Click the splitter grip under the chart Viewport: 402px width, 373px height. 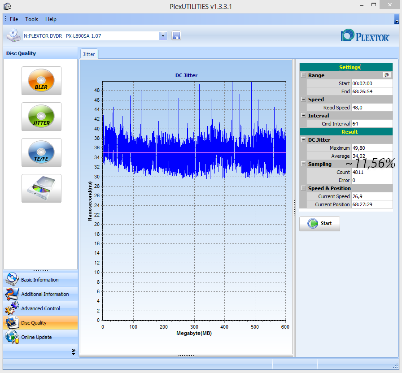point(186,356)
